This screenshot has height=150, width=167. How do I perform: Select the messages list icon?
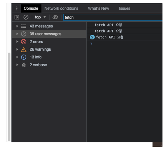point(24,26)
